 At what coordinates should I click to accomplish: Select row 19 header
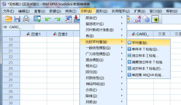click(11, 40)
